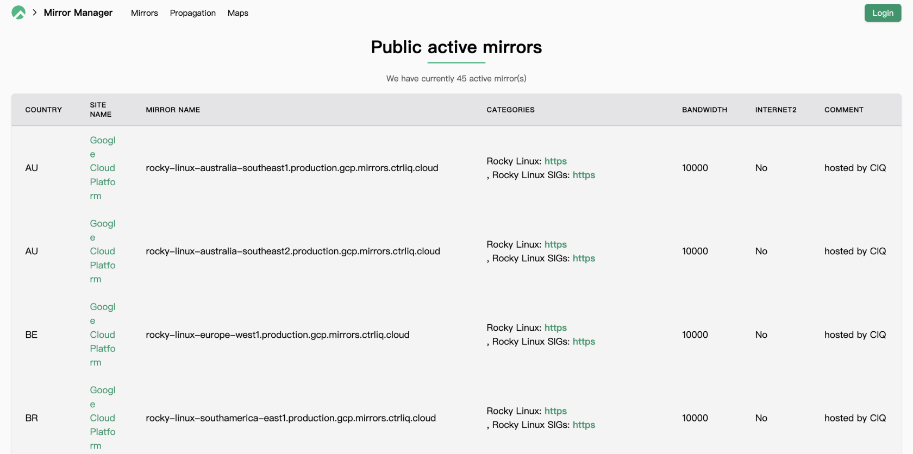This screenshot has height=454, width=913.
Task: Click the BE country cell
Action: 32,335
